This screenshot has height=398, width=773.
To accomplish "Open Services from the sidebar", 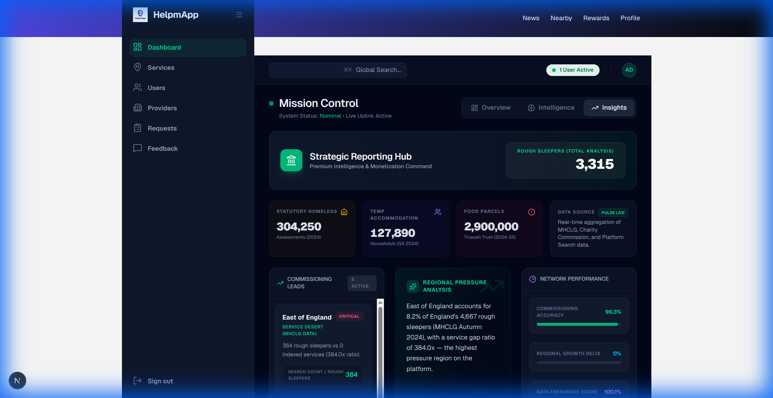I will click(161, 68).
